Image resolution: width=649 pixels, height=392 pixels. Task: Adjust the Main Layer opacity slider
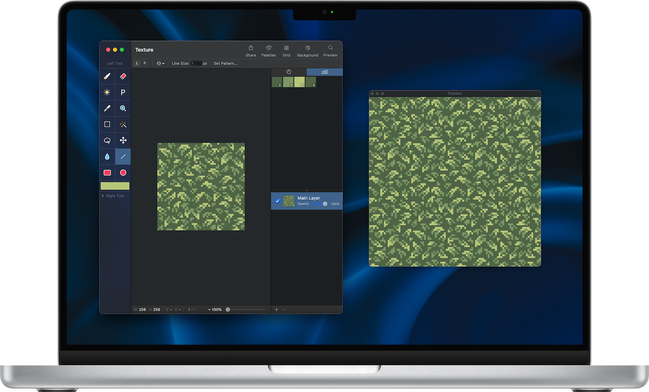[x=320, y=204]
